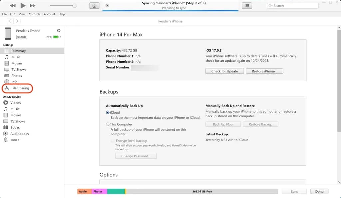The width and height of the screenshot is (341, 198).
Task: Open the Account menu
Action: pos(49,14)
